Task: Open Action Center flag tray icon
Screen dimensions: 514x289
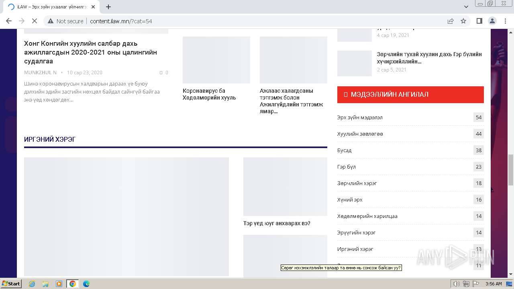Action: (476, 284)
